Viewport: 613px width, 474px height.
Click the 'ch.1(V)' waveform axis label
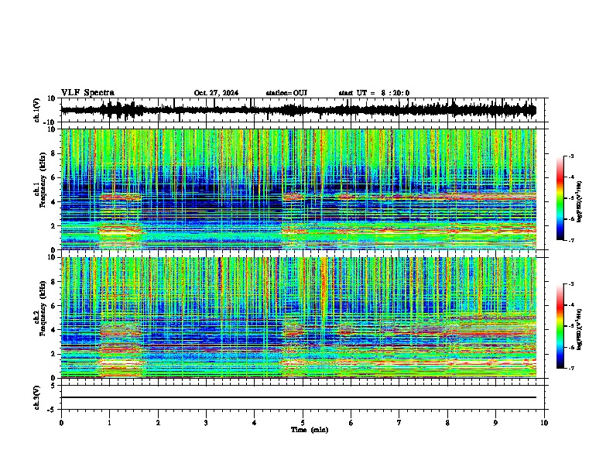coord(37,110)
